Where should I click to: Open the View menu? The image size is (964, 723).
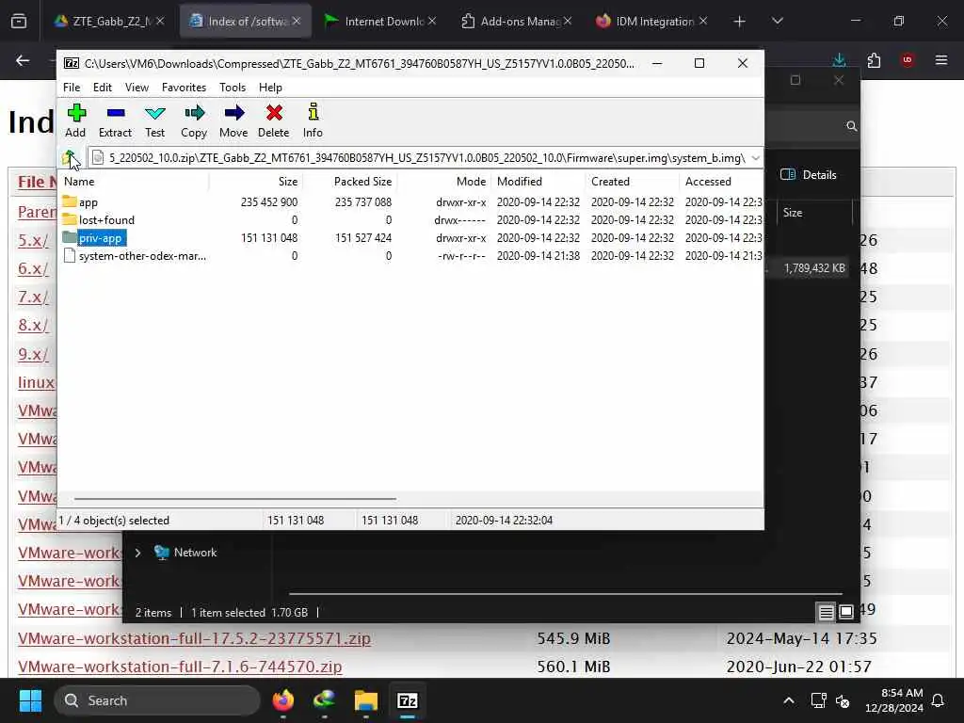coord(137,88)
